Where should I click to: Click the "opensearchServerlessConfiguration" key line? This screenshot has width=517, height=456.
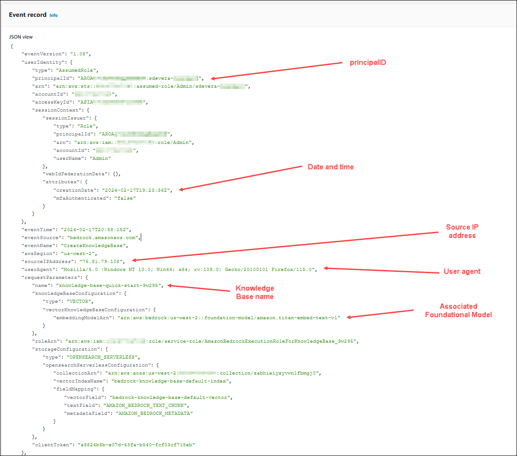(100, 365)
